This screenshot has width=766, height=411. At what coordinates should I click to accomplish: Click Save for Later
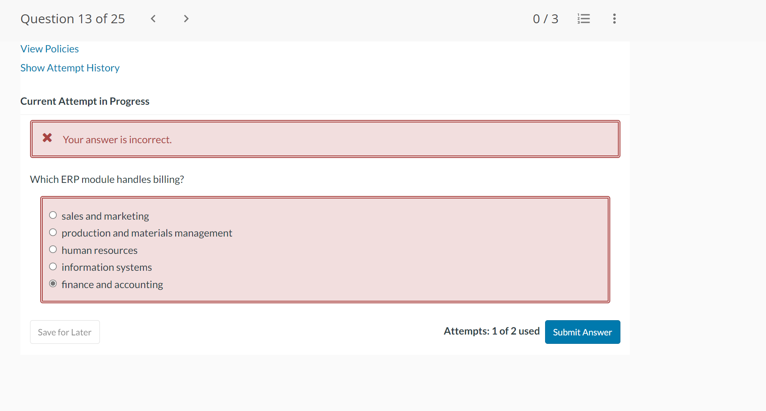pos(64,332)
